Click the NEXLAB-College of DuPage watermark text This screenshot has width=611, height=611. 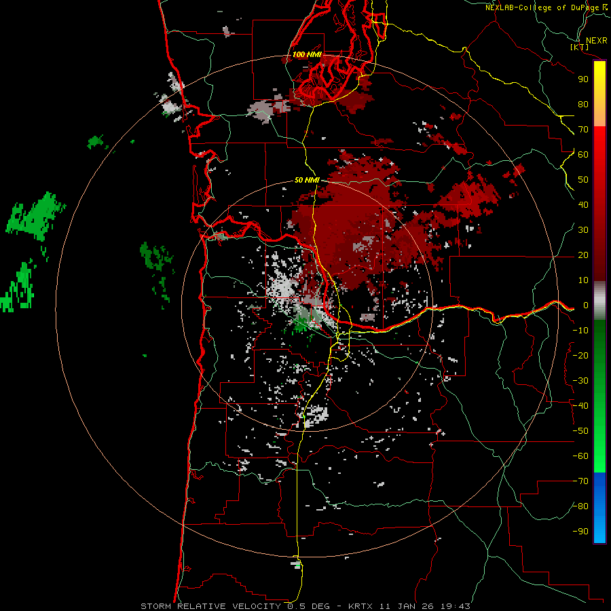tap(546, 7)
